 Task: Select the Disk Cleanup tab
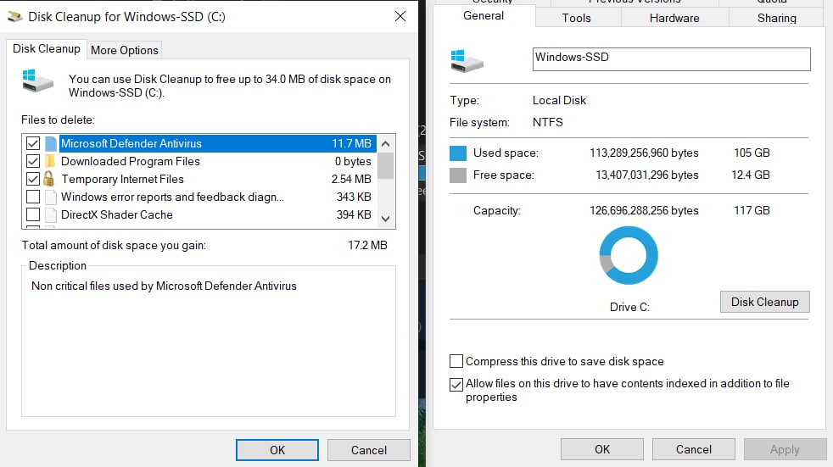[46, 49]
